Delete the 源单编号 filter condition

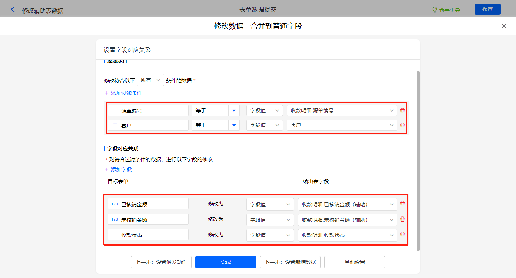point(402,111)
